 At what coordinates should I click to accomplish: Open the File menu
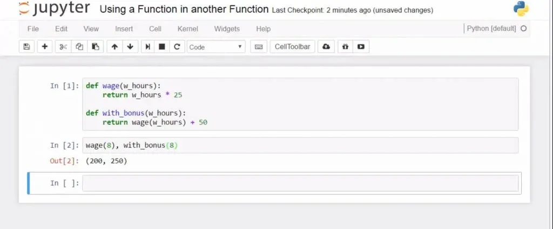pyautogui.click(x=33, y=29)
